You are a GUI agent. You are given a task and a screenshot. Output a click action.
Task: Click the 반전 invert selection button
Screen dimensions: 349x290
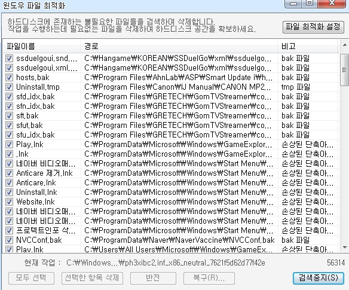coord(153,278)
